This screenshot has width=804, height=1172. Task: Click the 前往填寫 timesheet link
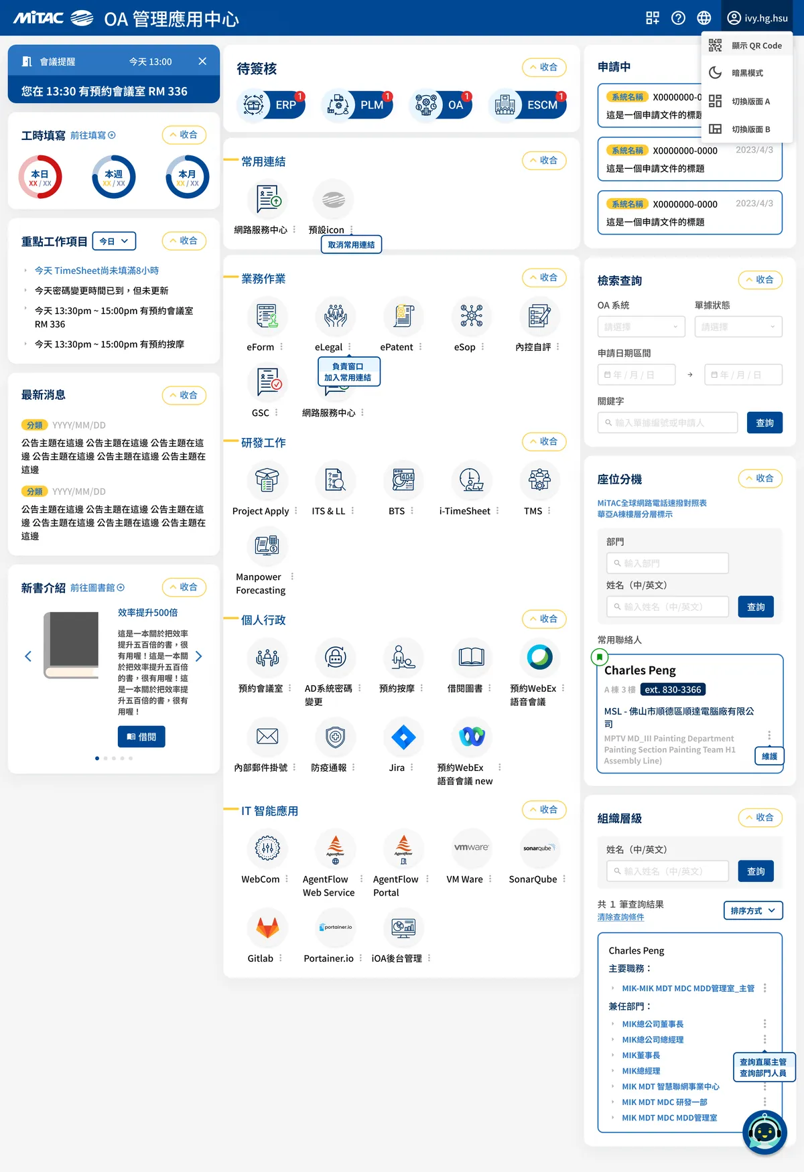point(92,135)
